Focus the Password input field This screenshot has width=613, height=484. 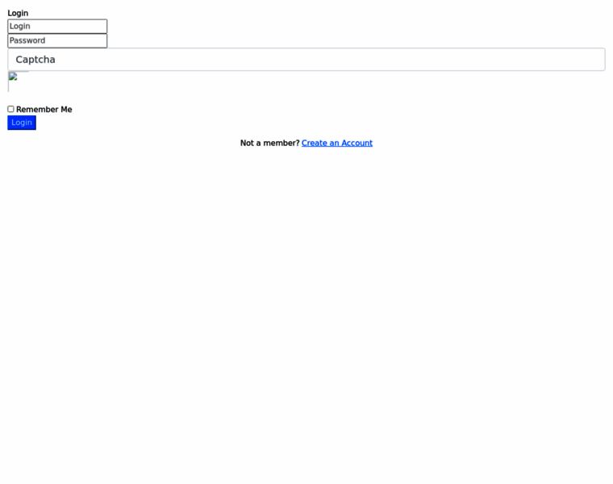(57, 40)
